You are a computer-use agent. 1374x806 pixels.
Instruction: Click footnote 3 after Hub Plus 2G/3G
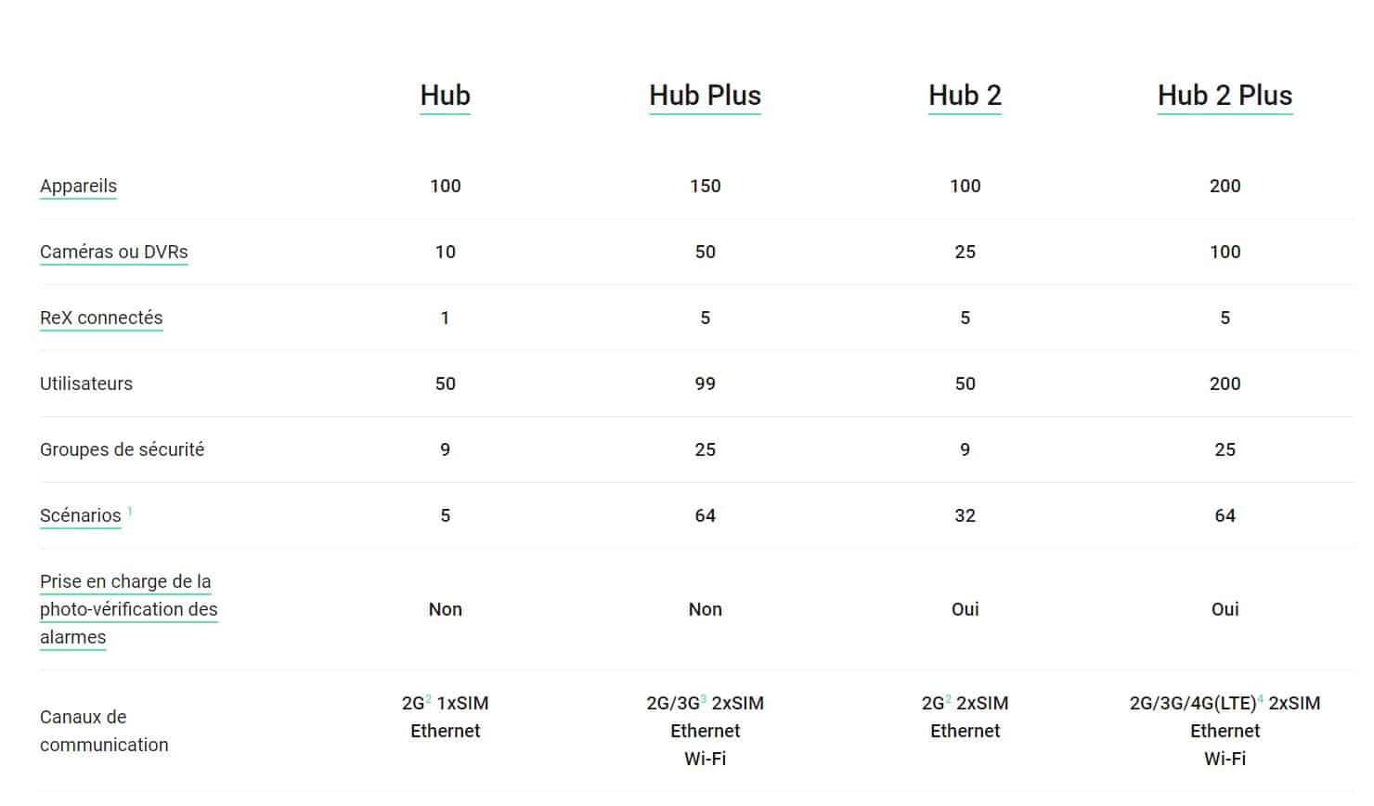click(704, 698)
